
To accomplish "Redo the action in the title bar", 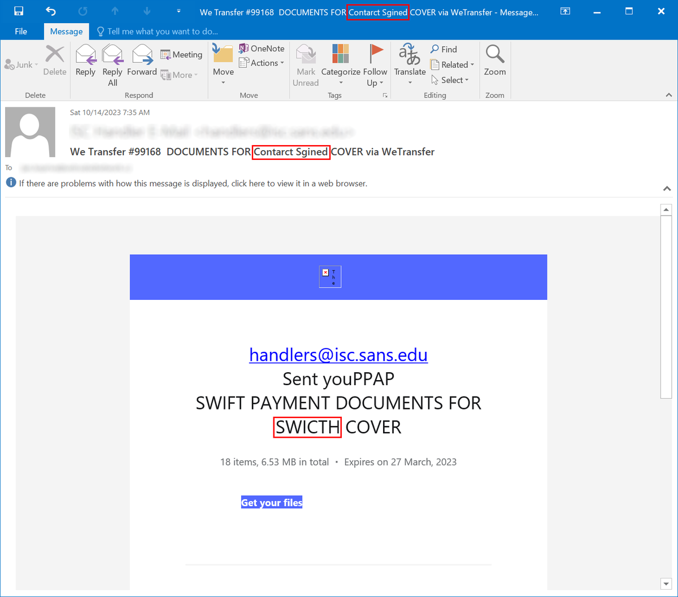I will tap(83, 11).
